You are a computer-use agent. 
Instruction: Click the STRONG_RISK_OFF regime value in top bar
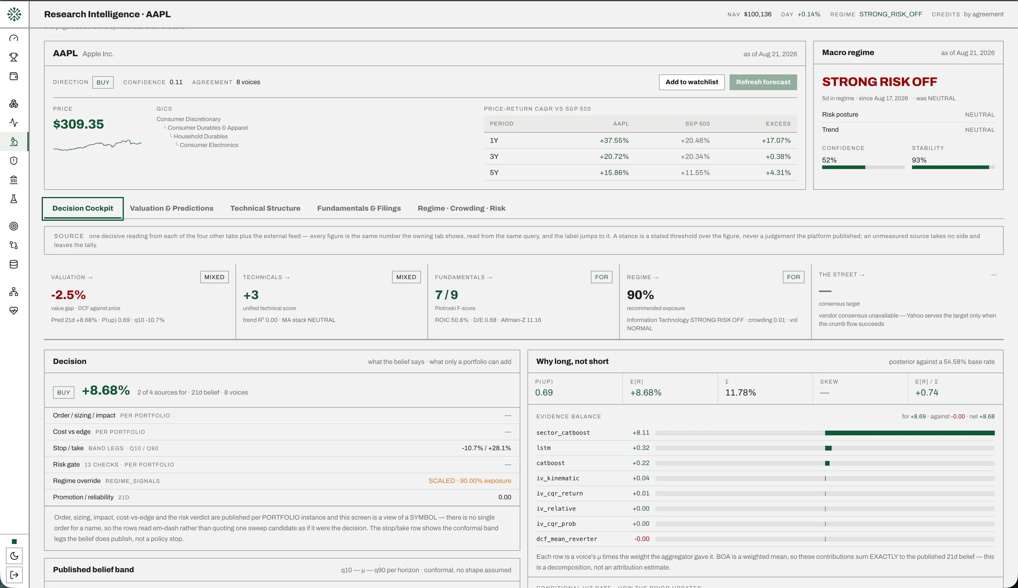click(x=890, y=14)
